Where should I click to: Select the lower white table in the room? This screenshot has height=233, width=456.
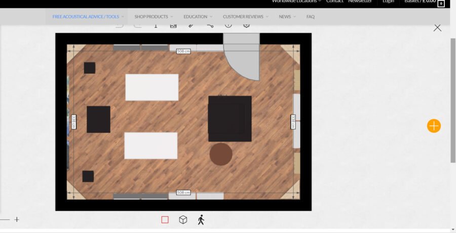[x=151, y=146]
